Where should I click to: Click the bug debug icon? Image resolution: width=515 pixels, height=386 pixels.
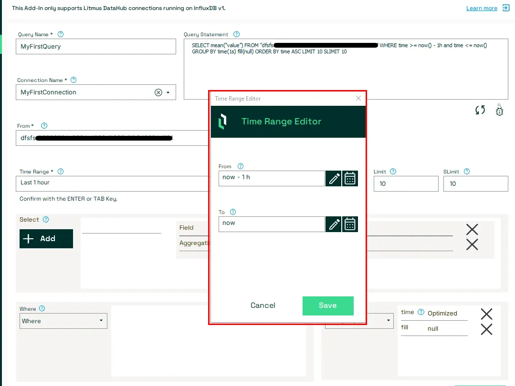(x=499, y=110)
